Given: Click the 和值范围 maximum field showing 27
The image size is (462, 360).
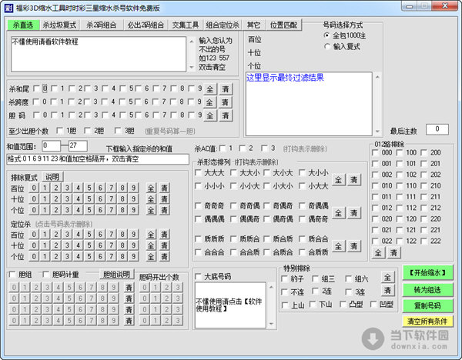Looking at the screenshot, I should 78,145.
